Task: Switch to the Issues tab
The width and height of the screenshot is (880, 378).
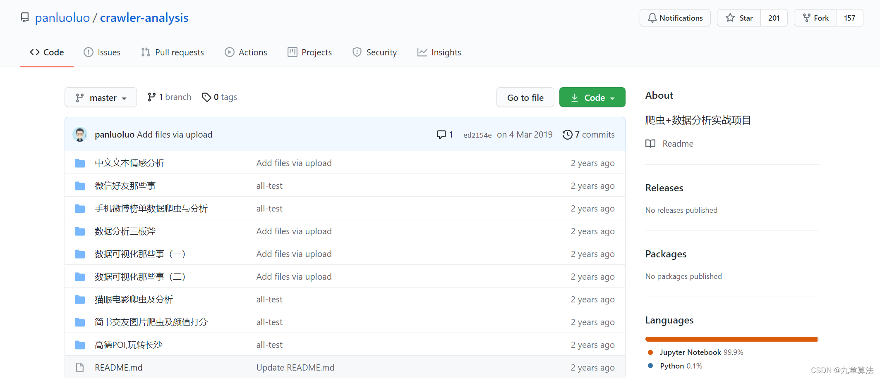Action: point(102,52)
